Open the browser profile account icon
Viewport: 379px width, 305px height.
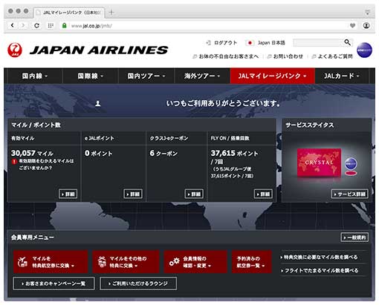point(366,25)
